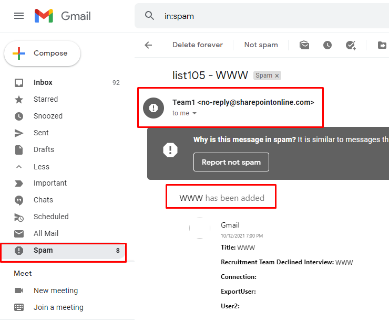This screenshot has width=389, height=323.
Task: Click the Spam exclamation icon in sidebar
Action: click(x=19, y=251)
